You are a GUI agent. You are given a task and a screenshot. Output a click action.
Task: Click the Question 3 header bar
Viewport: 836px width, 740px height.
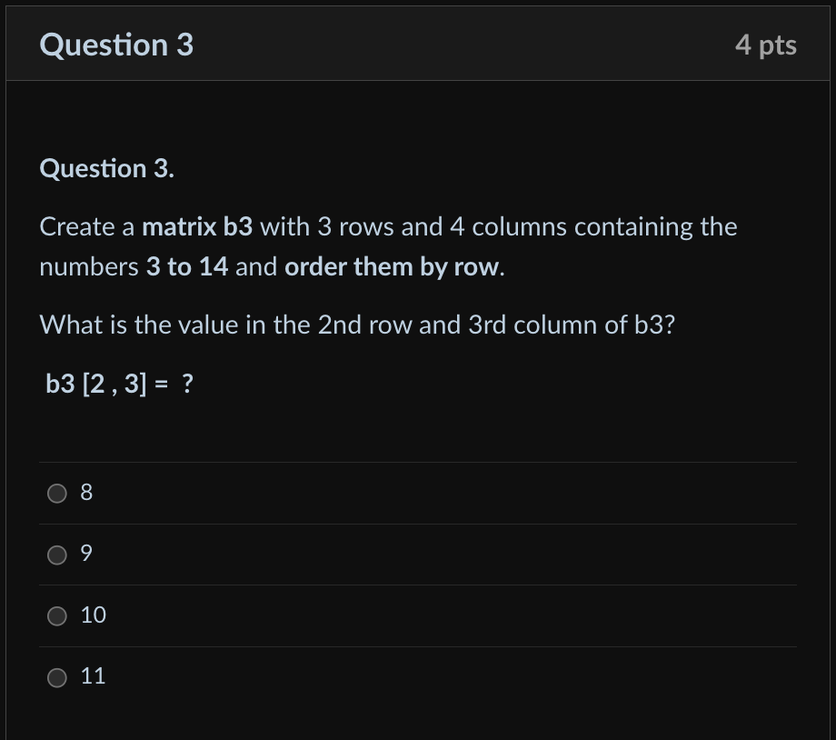418,43
